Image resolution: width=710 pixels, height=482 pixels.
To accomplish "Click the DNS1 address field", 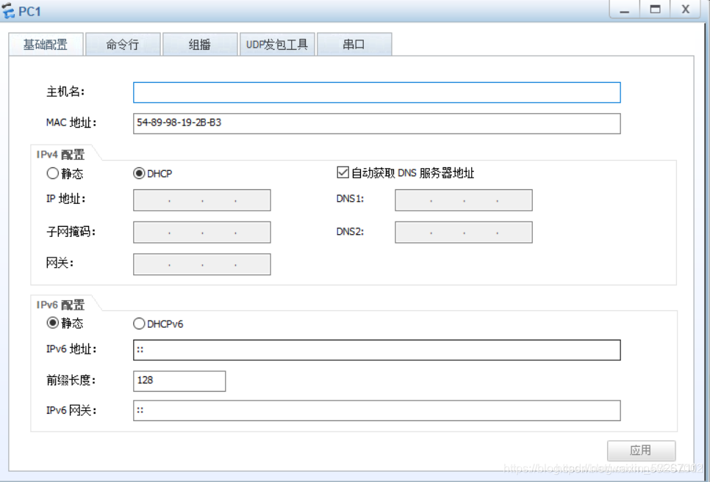I will [464, 200].
